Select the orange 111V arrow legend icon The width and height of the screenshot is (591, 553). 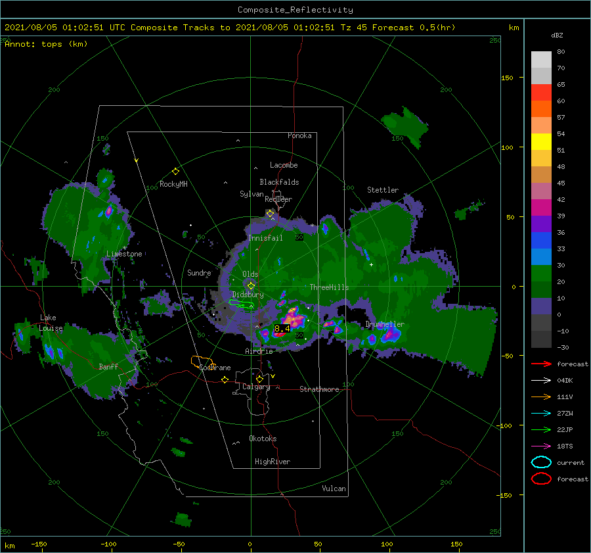pyautogui.click(x=541, y=397)
